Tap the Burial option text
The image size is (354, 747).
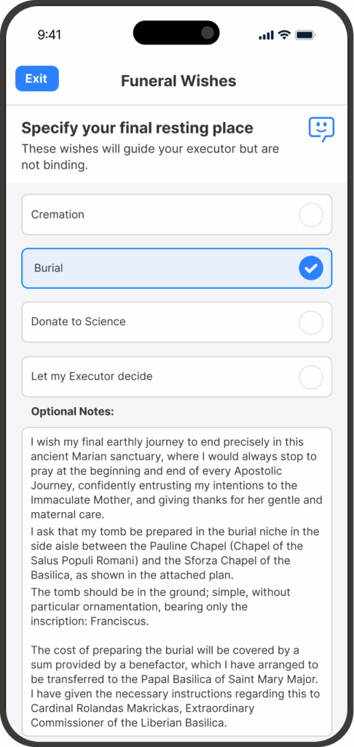pos(49,268)
